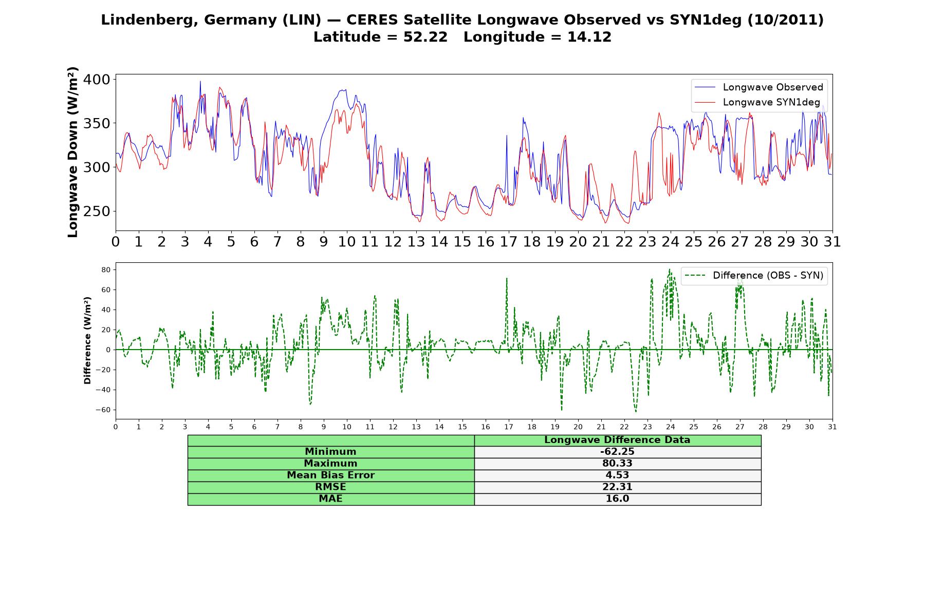The height and width of the screenshot is (616, 925).
Task: Click the blue line swatch in legend
Action: [705, 87]
